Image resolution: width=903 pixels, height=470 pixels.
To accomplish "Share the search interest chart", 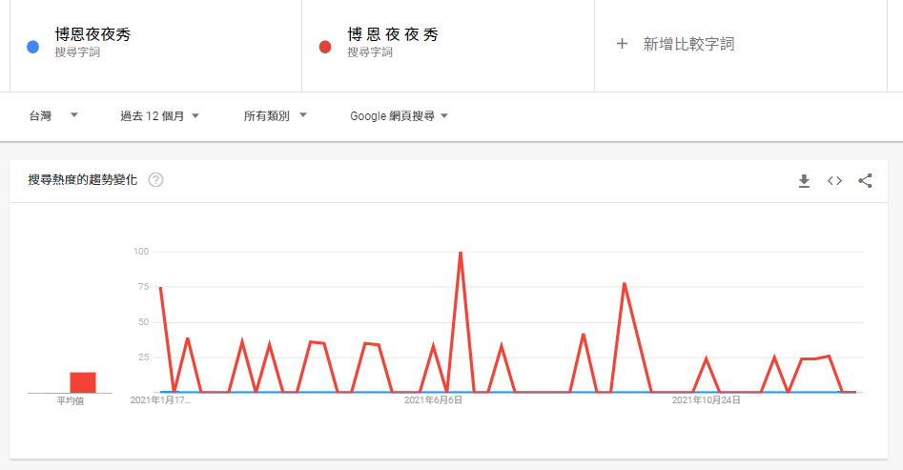I will (865, 181).
